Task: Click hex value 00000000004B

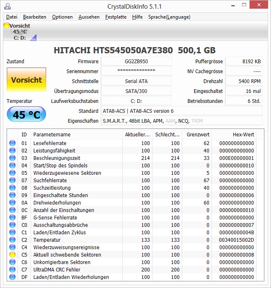Action: 236,232
